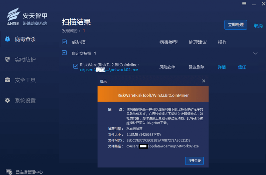
Task: Open 详情 for the BitCoinMiner threat
Action: 222,67
